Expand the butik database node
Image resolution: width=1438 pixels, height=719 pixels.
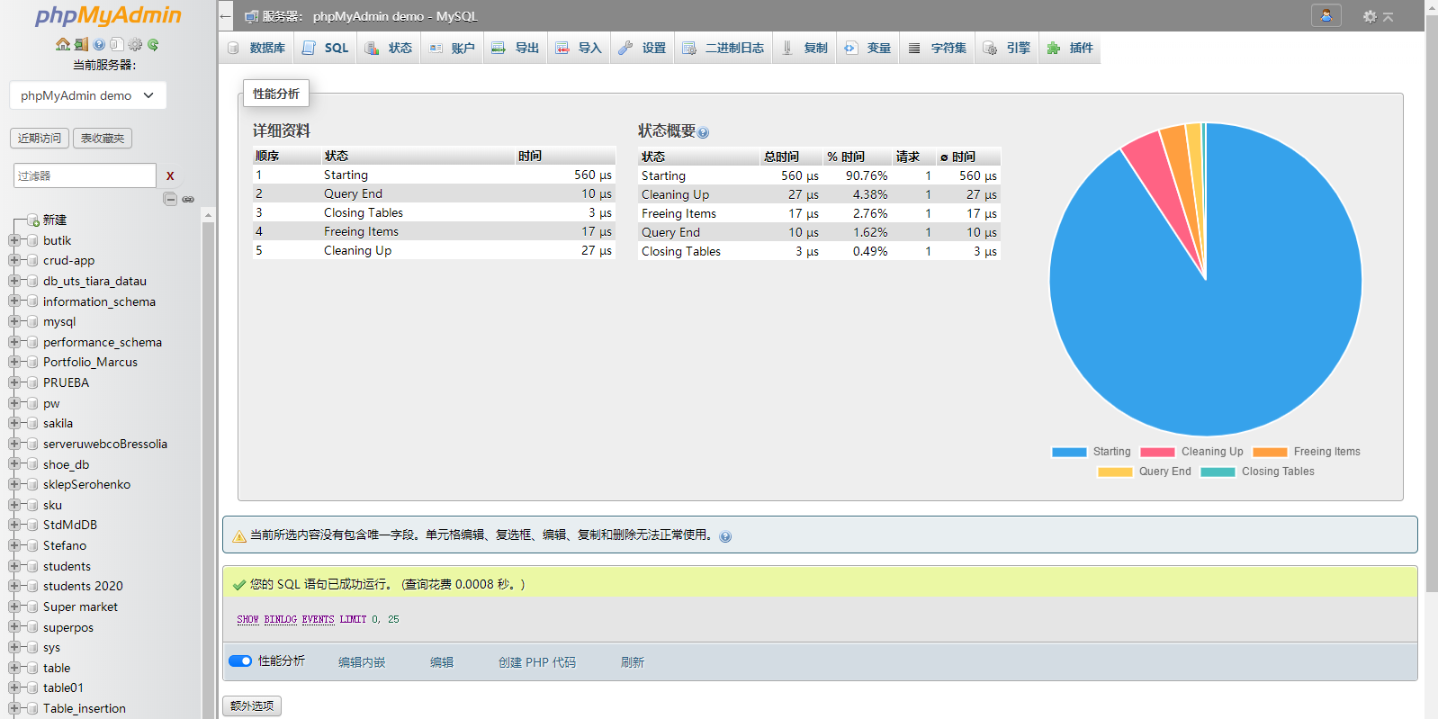point(13,240)
